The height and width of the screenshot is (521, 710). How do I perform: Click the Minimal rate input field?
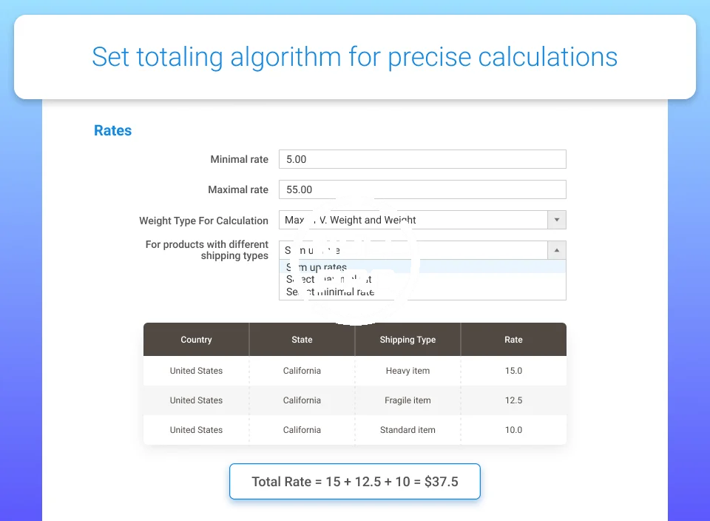422,159
